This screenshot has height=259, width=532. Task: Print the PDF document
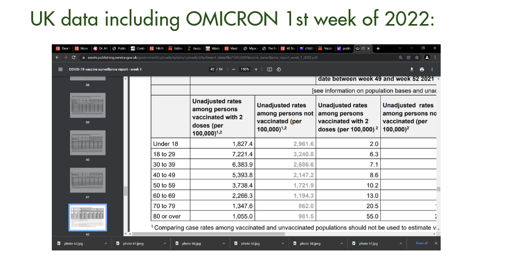pos(422,69)
